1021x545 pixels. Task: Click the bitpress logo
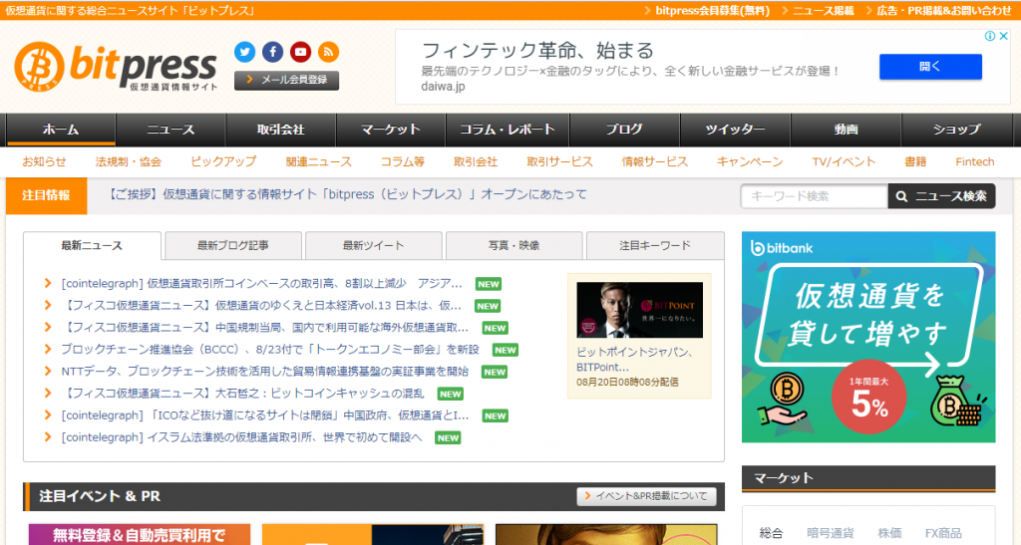(x=116, y=67)
